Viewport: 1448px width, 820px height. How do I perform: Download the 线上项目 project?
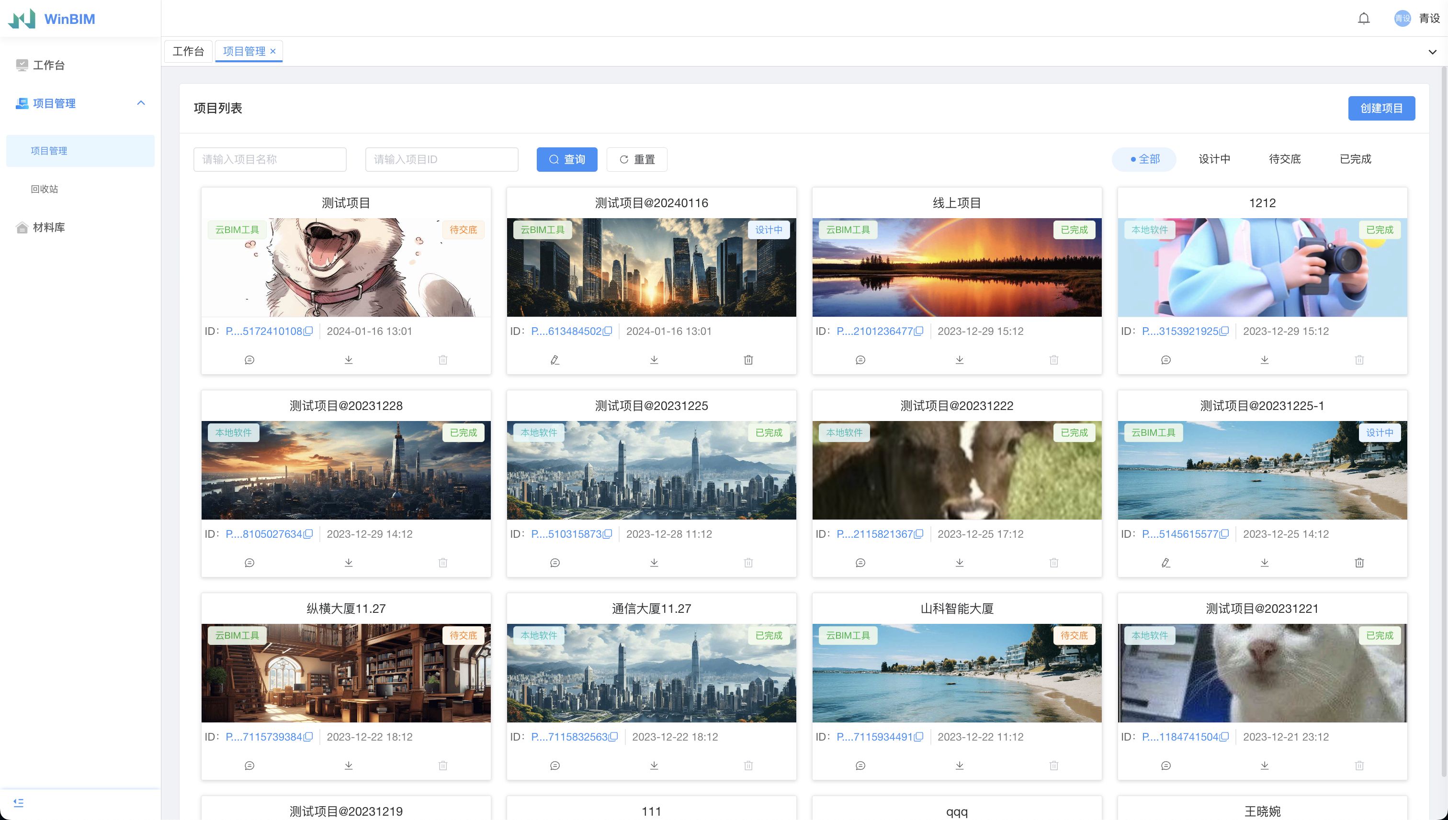pyautogui.click(x=959, y=360)
